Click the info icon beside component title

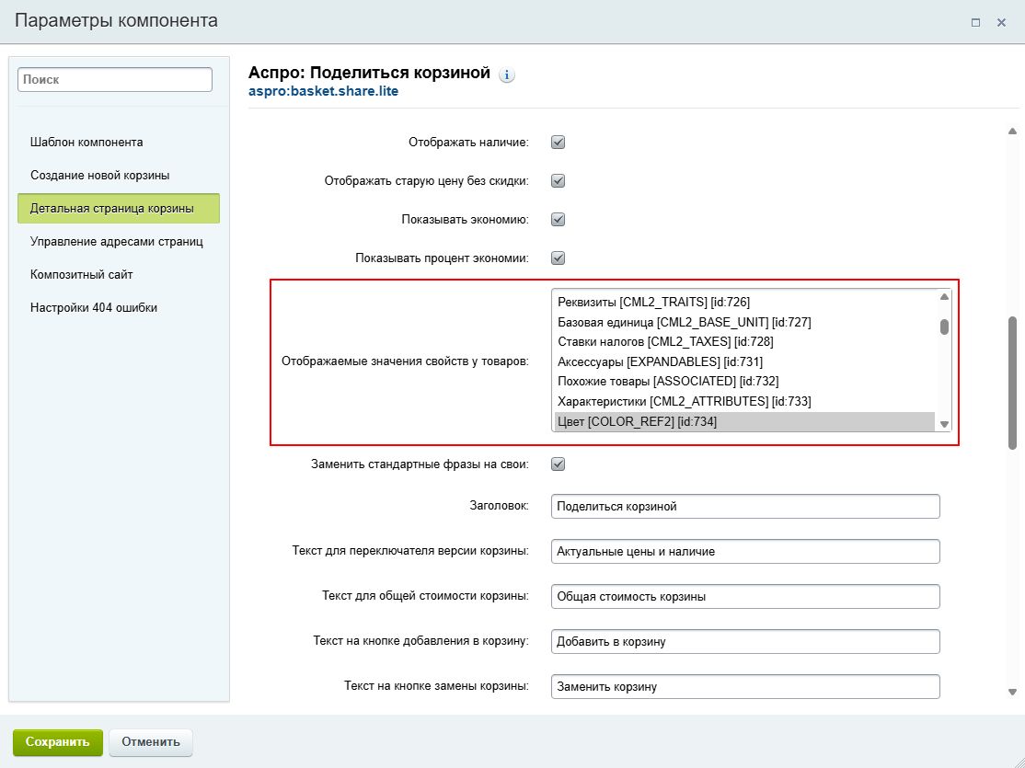coord(507,75)
